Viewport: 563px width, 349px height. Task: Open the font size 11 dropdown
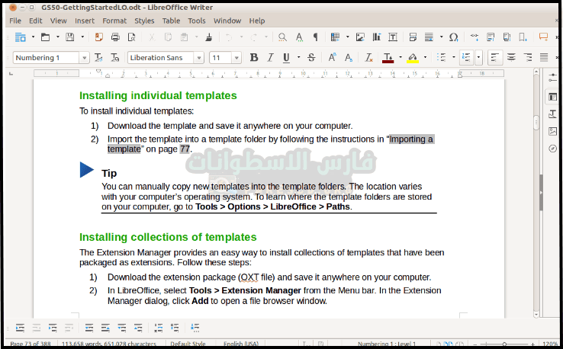[x=238, y=58]
